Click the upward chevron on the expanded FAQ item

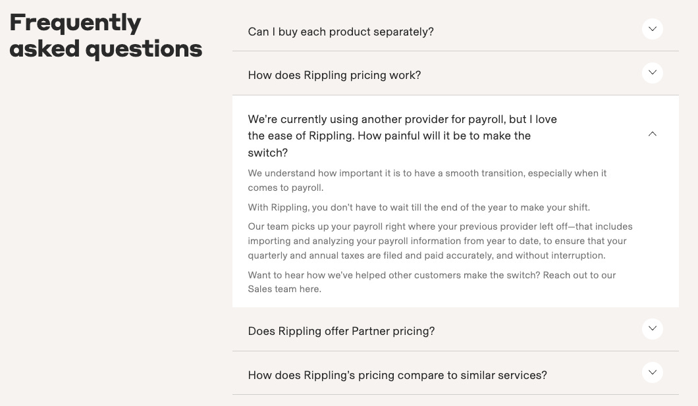[652, 134]
